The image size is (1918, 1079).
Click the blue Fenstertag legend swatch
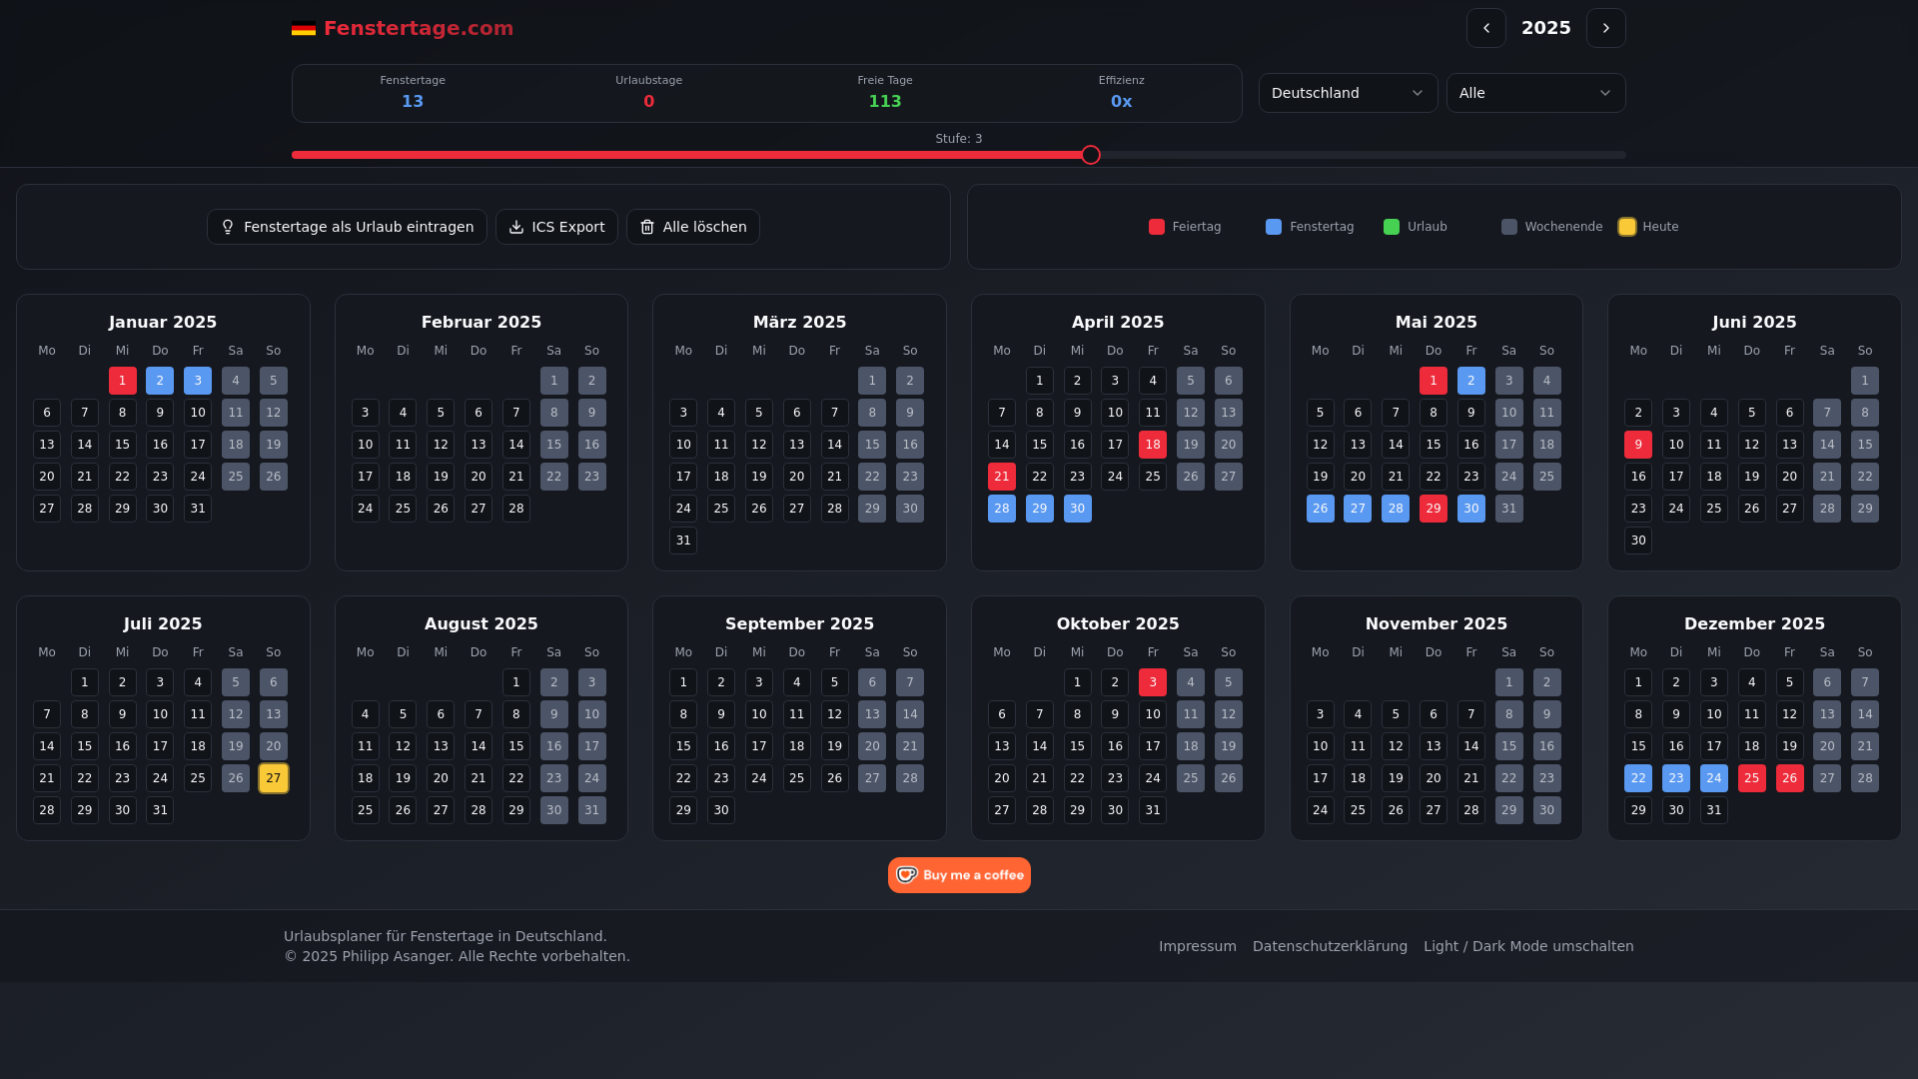click(x=1274, y=227)
